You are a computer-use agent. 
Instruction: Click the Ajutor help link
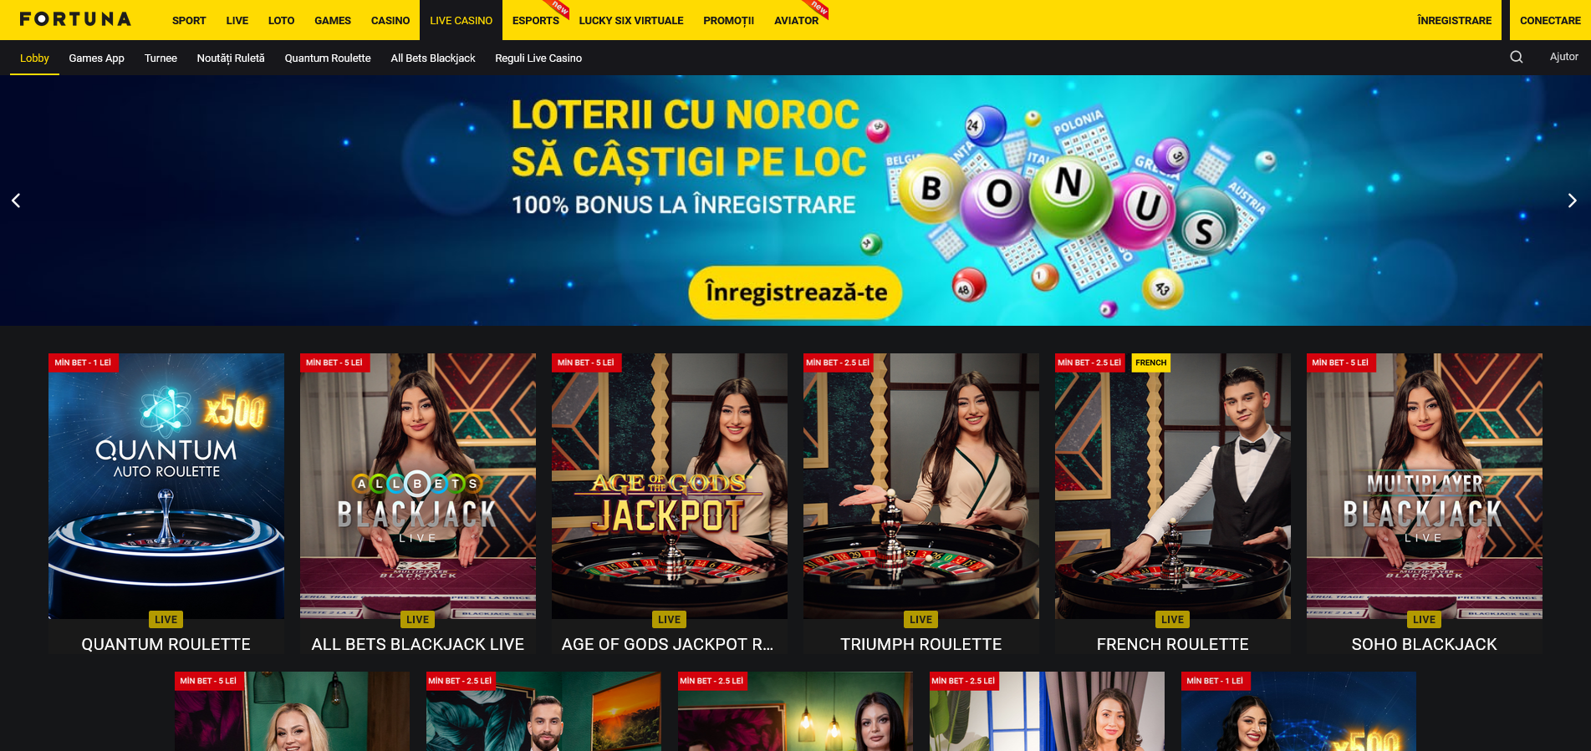[x=1563, y=57]
